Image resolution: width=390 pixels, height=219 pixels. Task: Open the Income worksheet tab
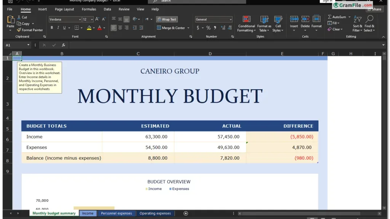click(x=88, y=213)
